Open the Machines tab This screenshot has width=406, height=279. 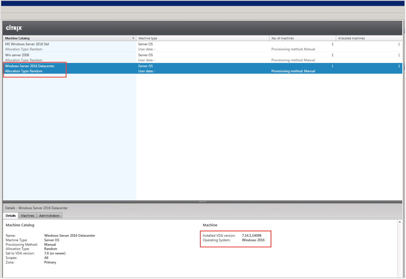click(27, 216)
